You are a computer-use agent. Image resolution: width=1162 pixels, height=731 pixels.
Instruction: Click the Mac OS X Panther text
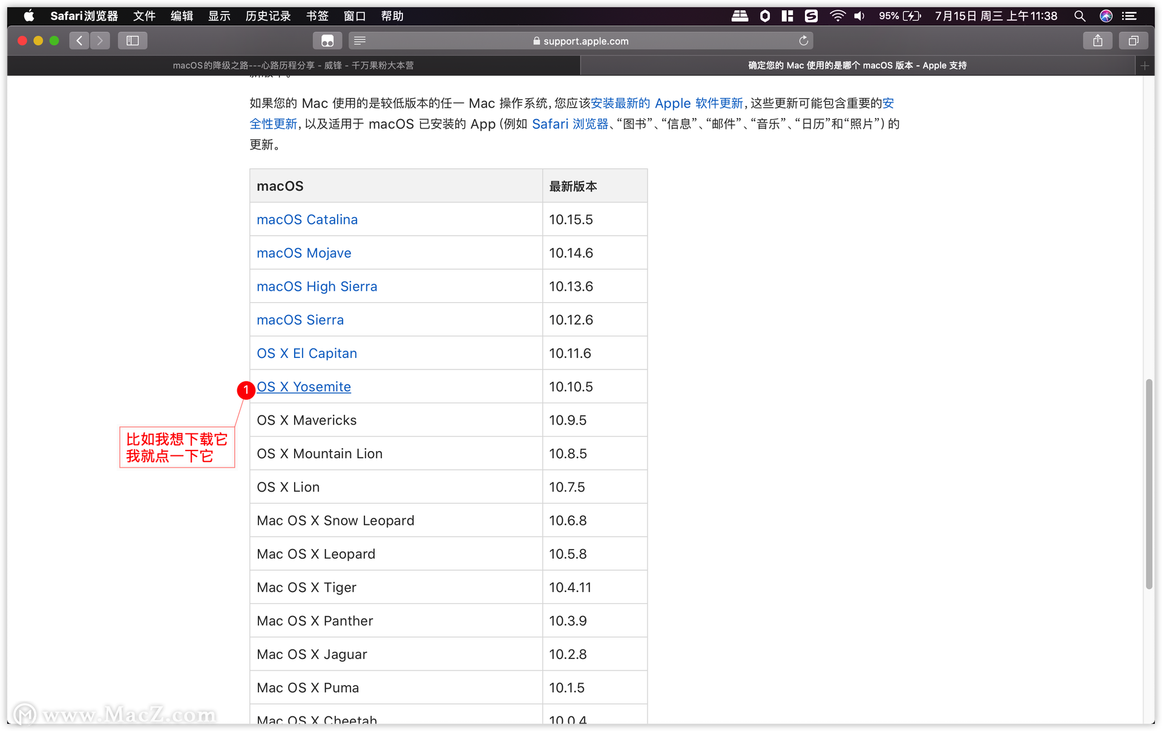pos(315,621)
